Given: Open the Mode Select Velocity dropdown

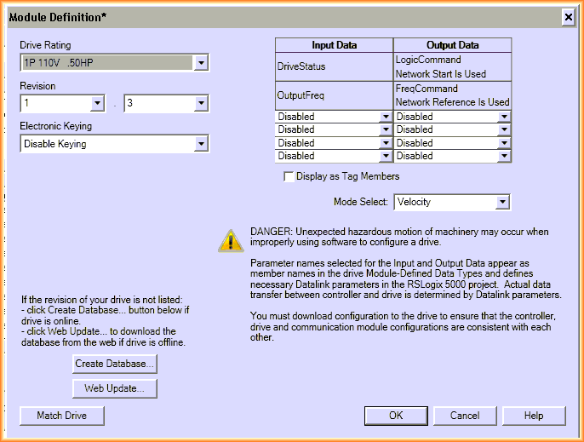Looking at the screenshot, I should pos(502,202).
